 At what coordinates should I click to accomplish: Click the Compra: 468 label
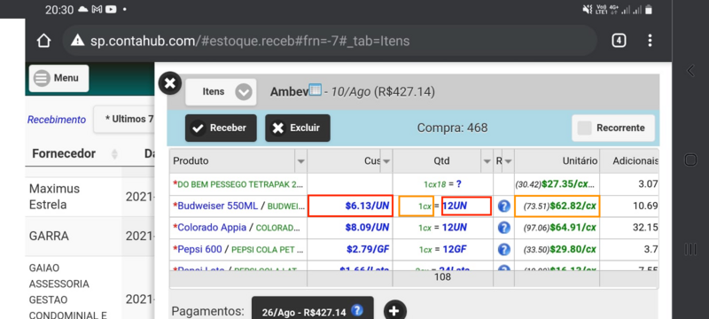(x=452, y=128)
